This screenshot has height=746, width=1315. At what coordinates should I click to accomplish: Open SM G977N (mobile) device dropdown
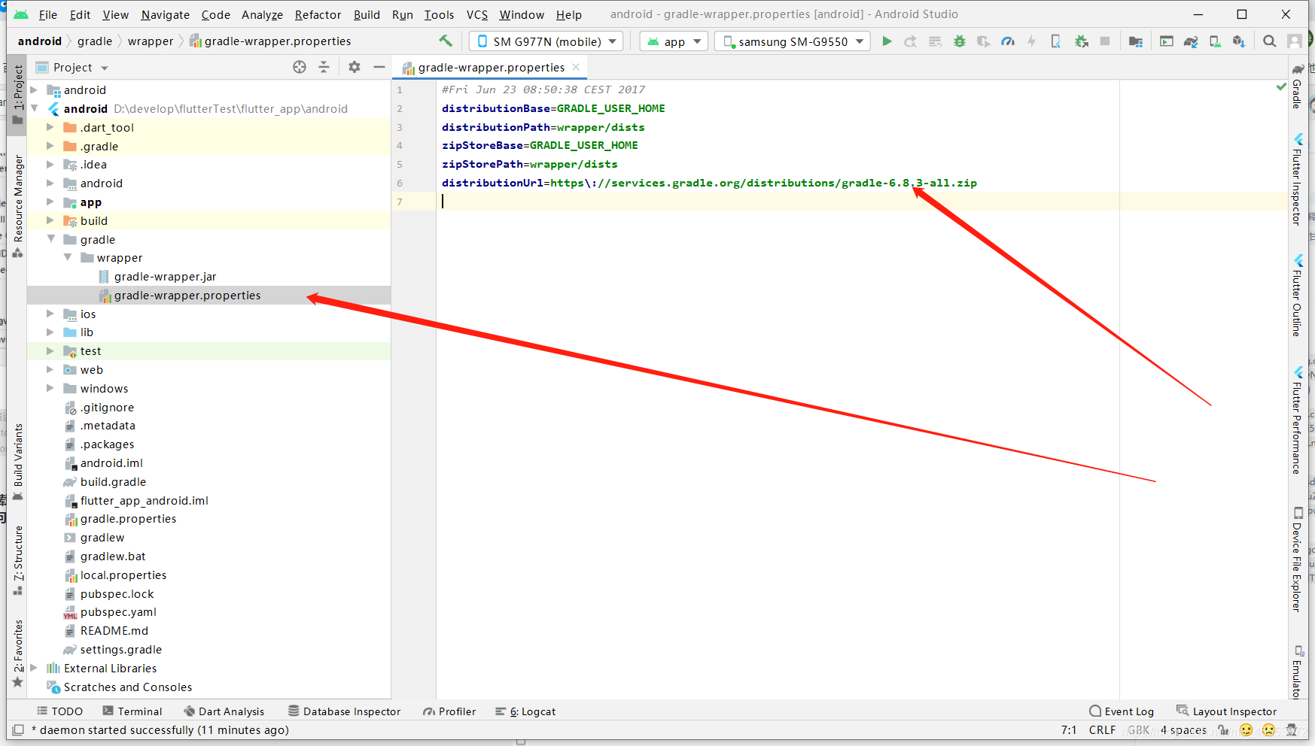click(546, 41)
